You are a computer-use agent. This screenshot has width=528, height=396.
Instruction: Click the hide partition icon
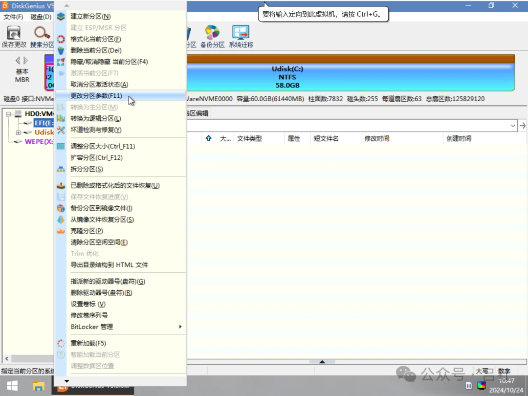tap(61, 62)
